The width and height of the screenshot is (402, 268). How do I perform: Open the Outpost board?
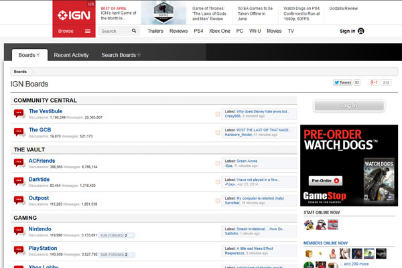[39, 198]
